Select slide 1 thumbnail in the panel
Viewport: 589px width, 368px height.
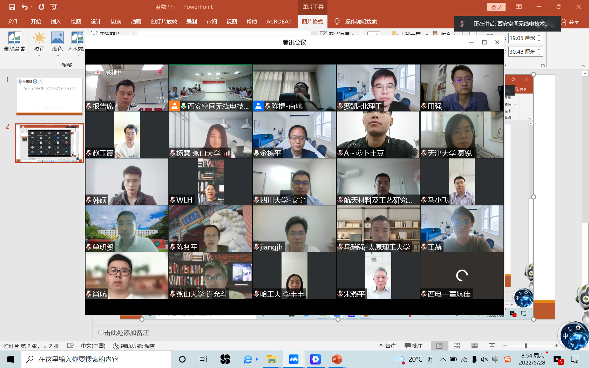(49, 96)
